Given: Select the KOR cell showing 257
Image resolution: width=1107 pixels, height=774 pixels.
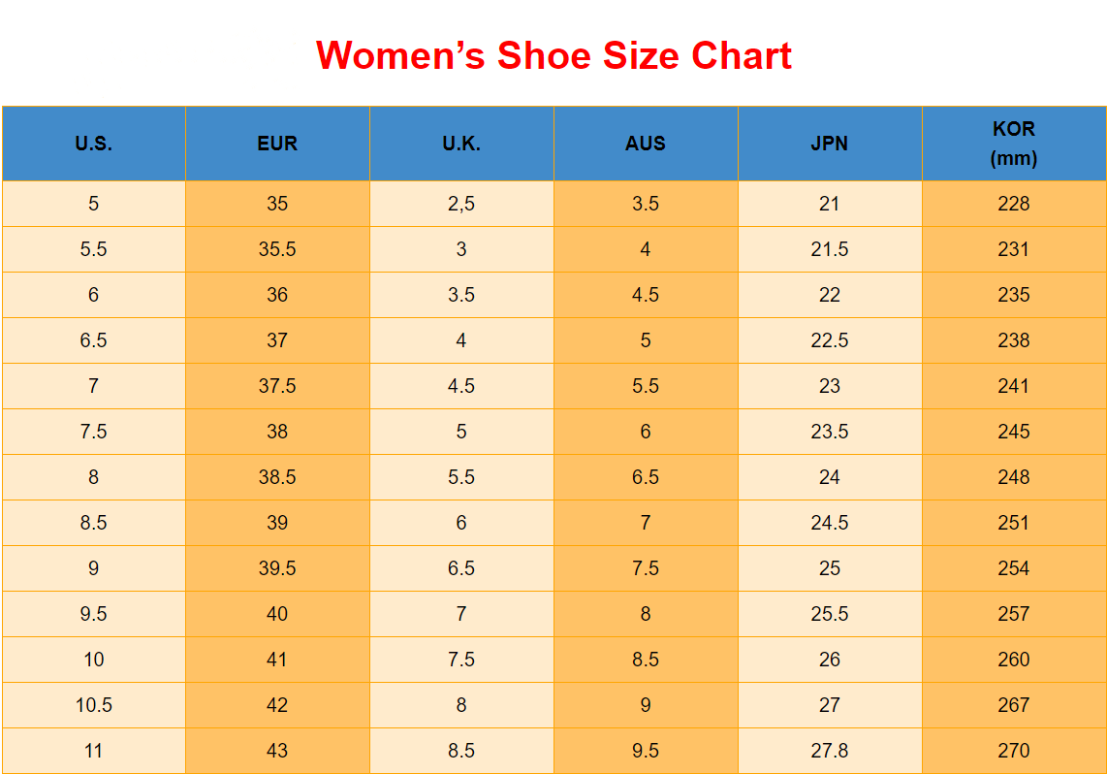Looking at the screenshot, I should coord(1014,614).
